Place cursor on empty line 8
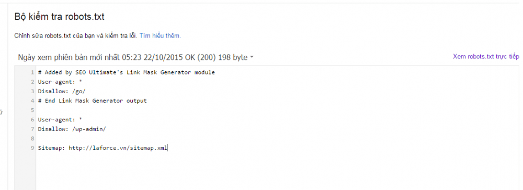This screenshot has width=523, height=190. (277, 138)
